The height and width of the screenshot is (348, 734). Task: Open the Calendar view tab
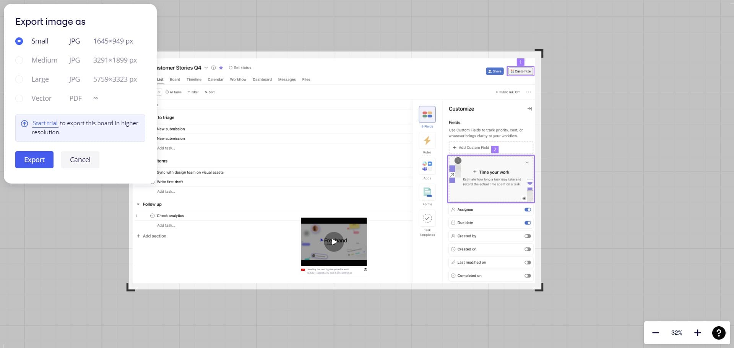215,79
